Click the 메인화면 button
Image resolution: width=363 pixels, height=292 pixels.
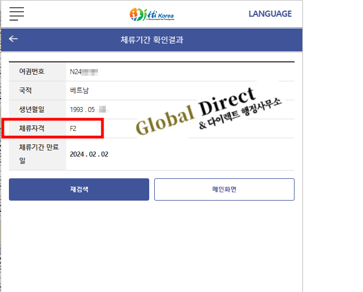(224, 189)
